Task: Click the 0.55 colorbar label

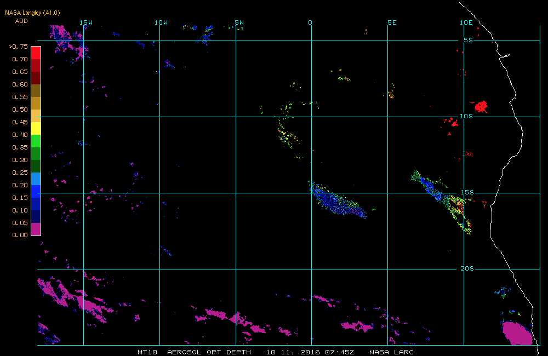Action: 20,97
